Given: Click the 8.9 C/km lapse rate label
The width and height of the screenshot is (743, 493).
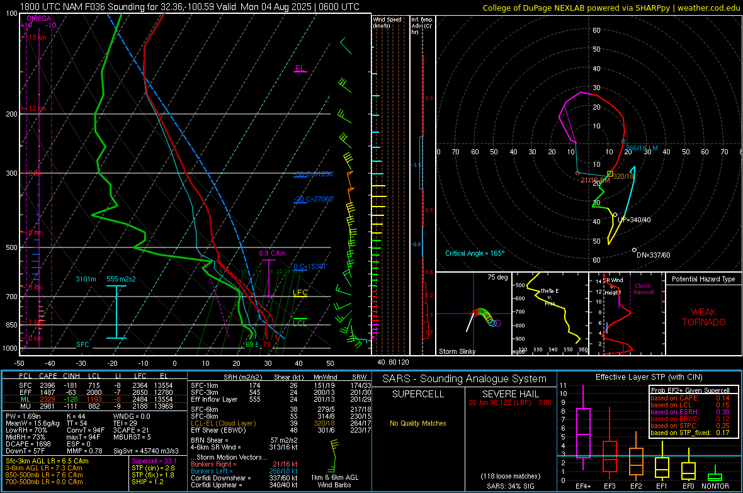Looking at the screenshot, I should (x=272, y=253).
